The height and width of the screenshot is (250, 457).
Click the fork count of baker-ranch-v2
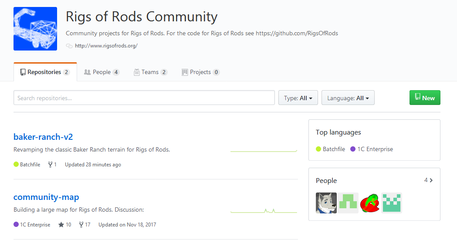pyautogui.click(x=52, y=165)
